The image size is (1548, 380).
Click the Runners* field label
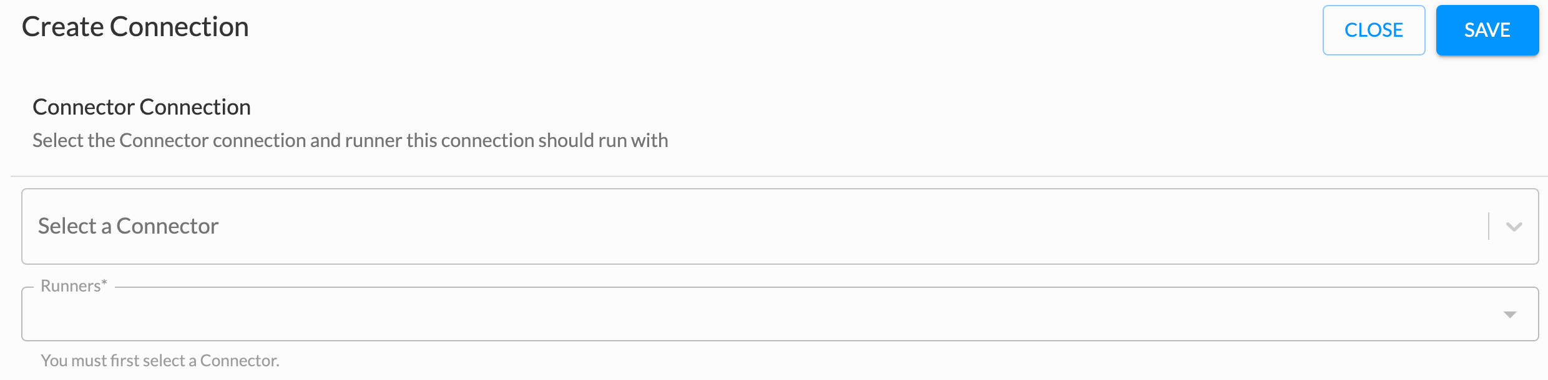(x=74, y=286)
